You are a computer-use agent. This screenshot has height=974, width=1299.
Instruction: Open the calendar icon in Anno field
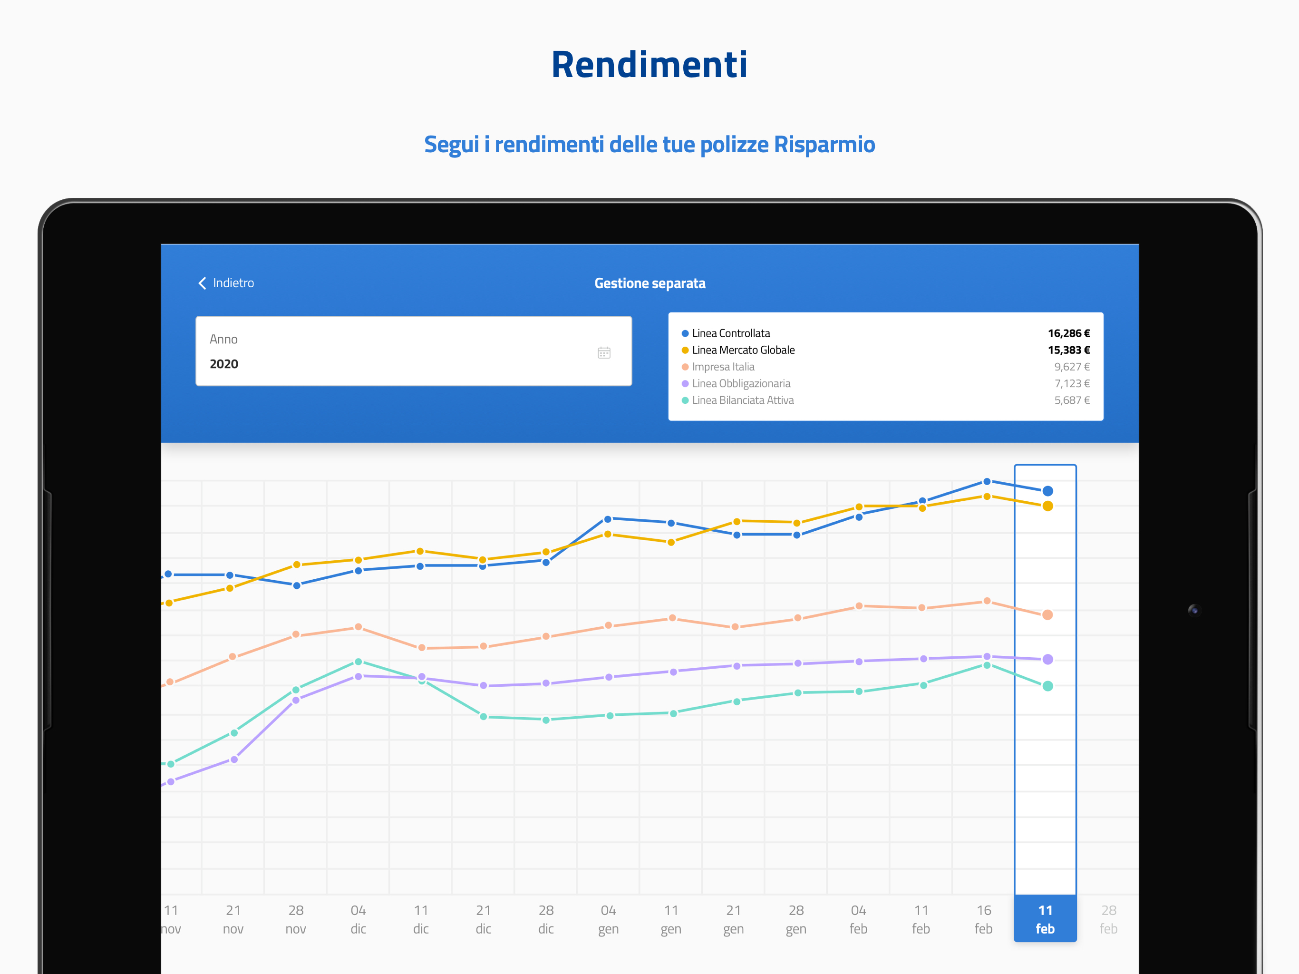tap(604, 352)
